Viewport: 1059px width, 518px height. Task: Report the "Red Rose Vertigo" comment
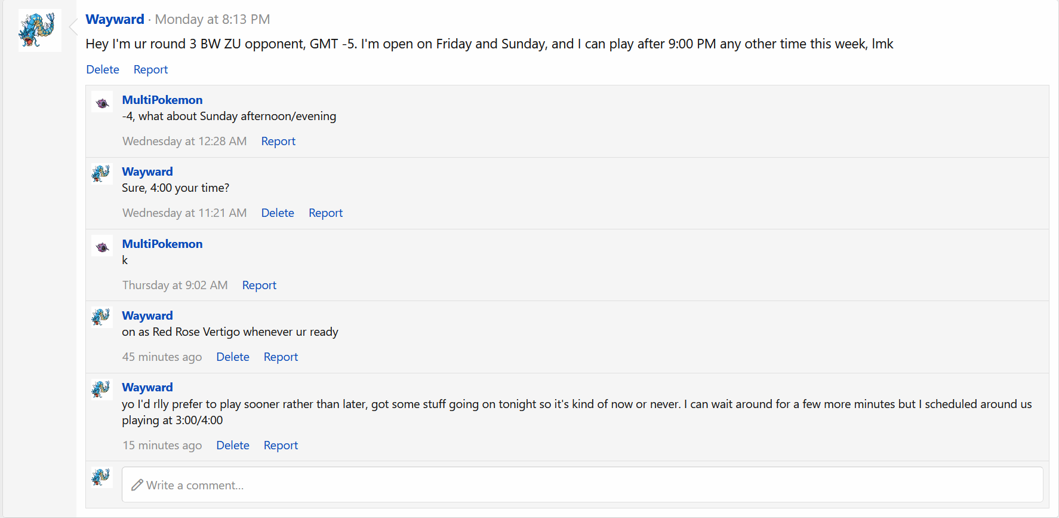tap(281, 357)
